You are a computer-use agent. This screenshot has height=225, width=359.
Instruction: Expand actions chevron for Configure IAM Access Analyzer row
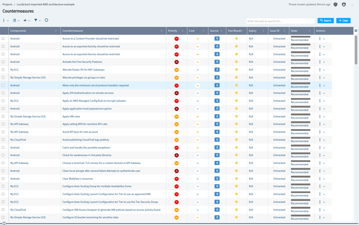(324, 210)
